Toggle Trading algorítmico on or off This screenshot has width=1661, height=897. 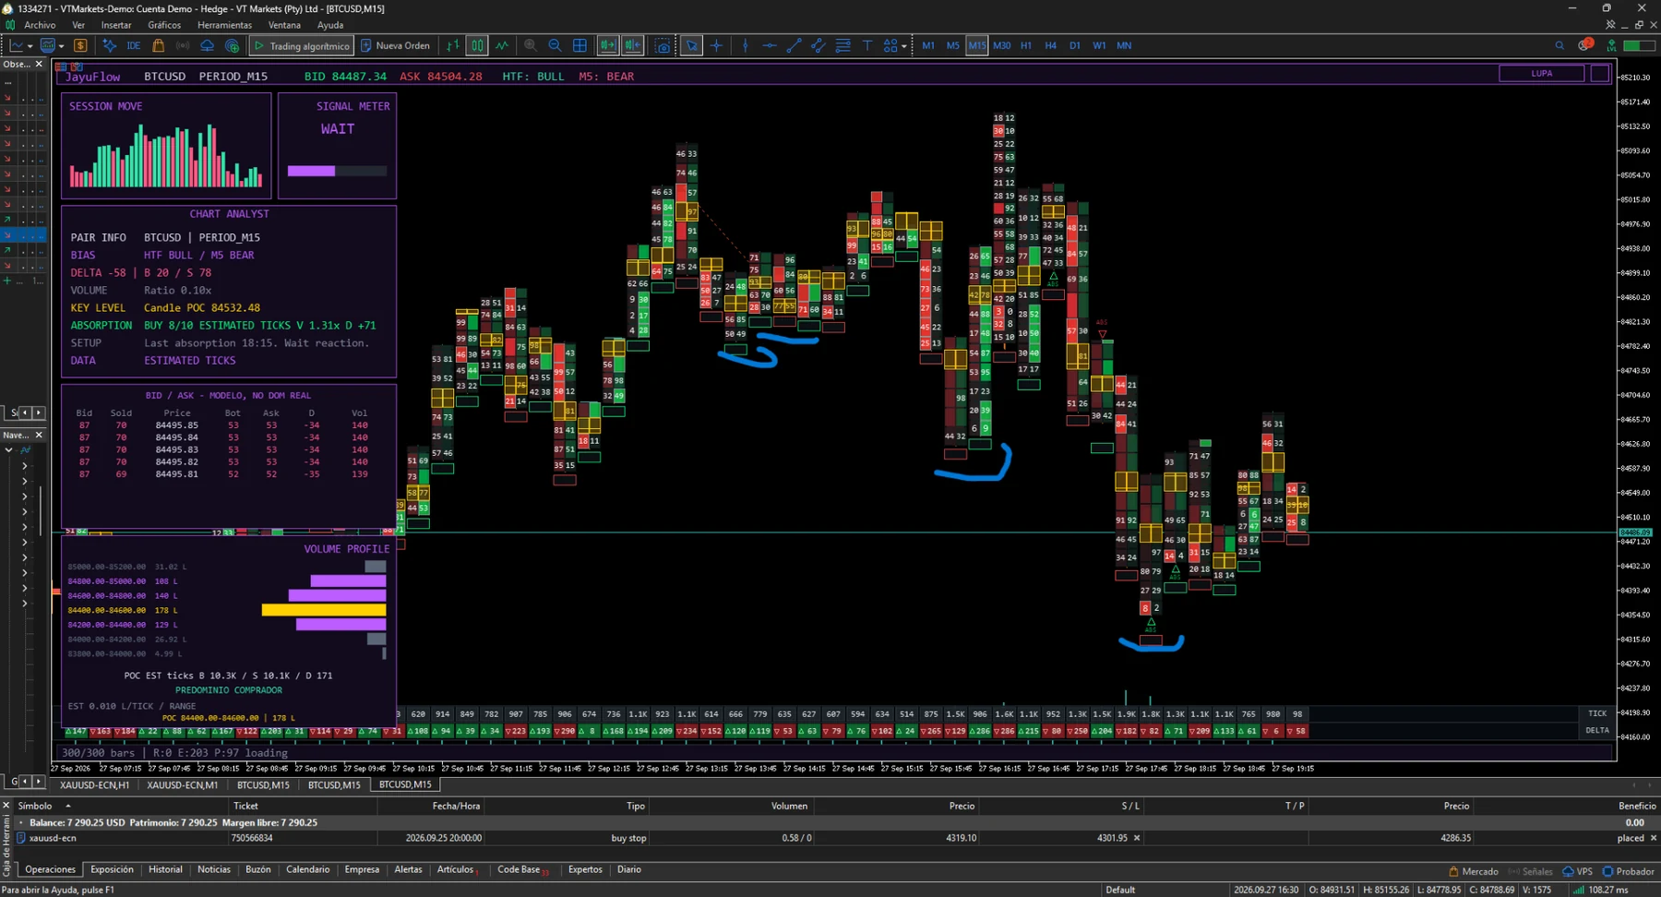302,45
